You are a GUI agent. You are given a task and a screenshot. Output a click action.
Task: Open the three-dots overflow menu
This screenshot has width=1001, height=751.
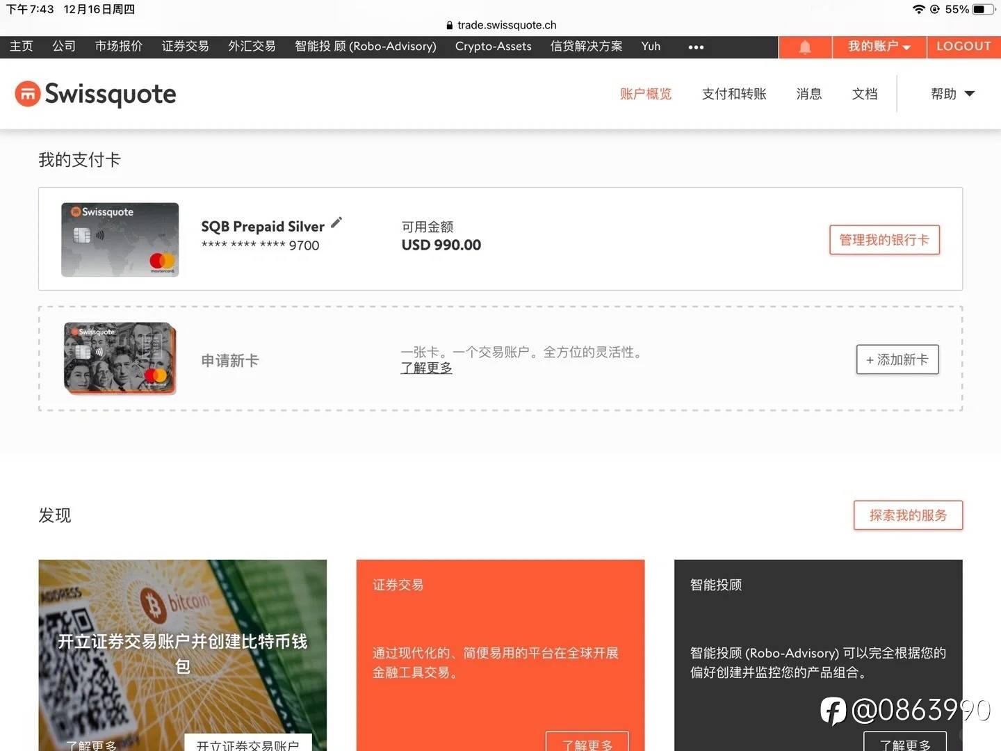coord(696,47)
